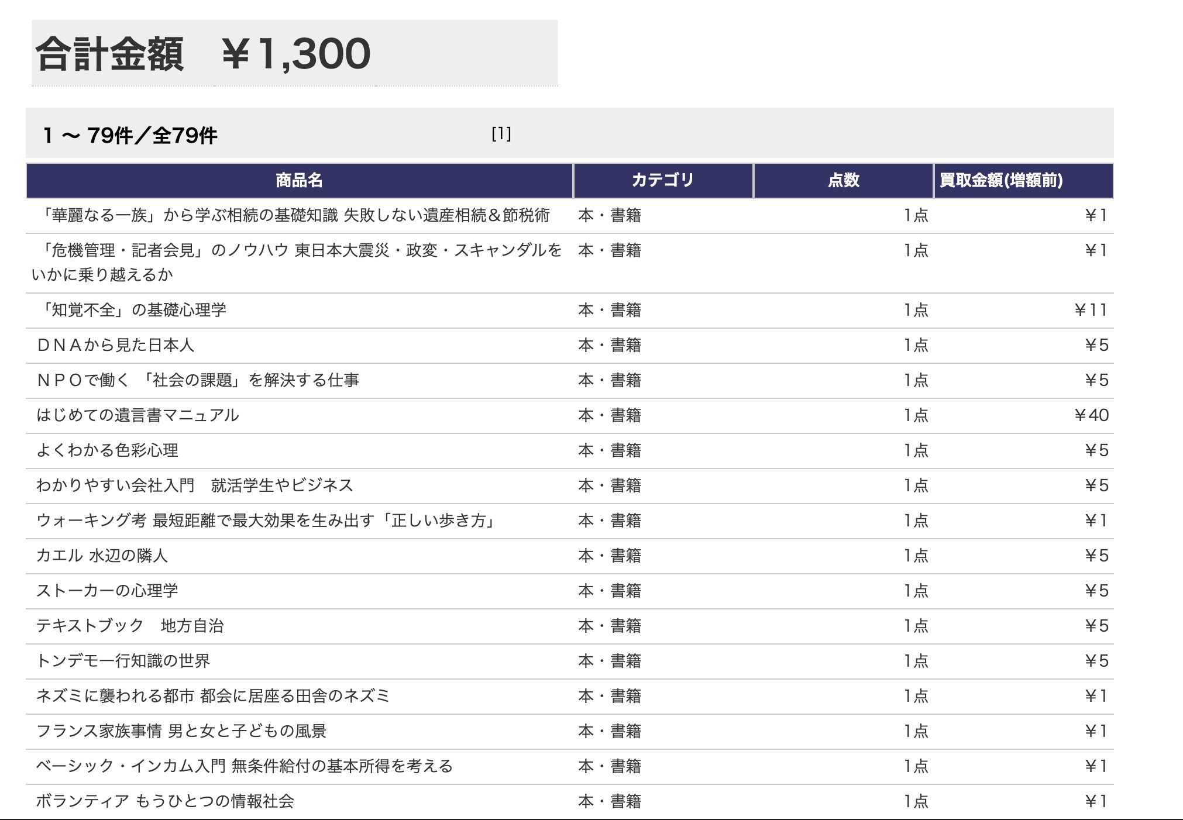
Task: Select the DNAから見た日本人 item
Action: [x=115, y=345]
